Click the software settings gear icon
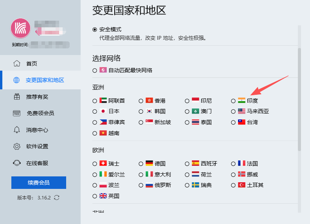Image resolution: width=310 pixels, height=224 pixels. (x=16, y=147)
